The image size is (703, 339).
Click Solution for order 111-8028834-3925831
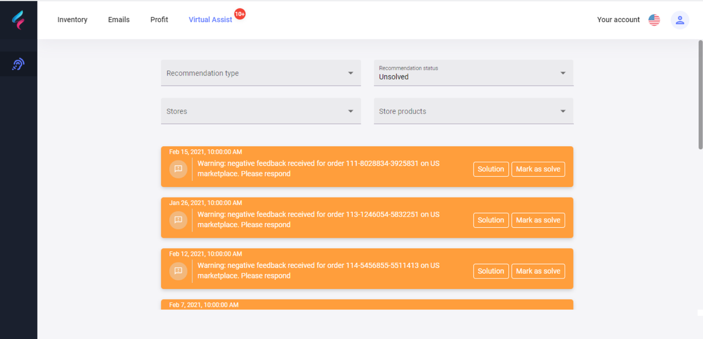[490, 169]
